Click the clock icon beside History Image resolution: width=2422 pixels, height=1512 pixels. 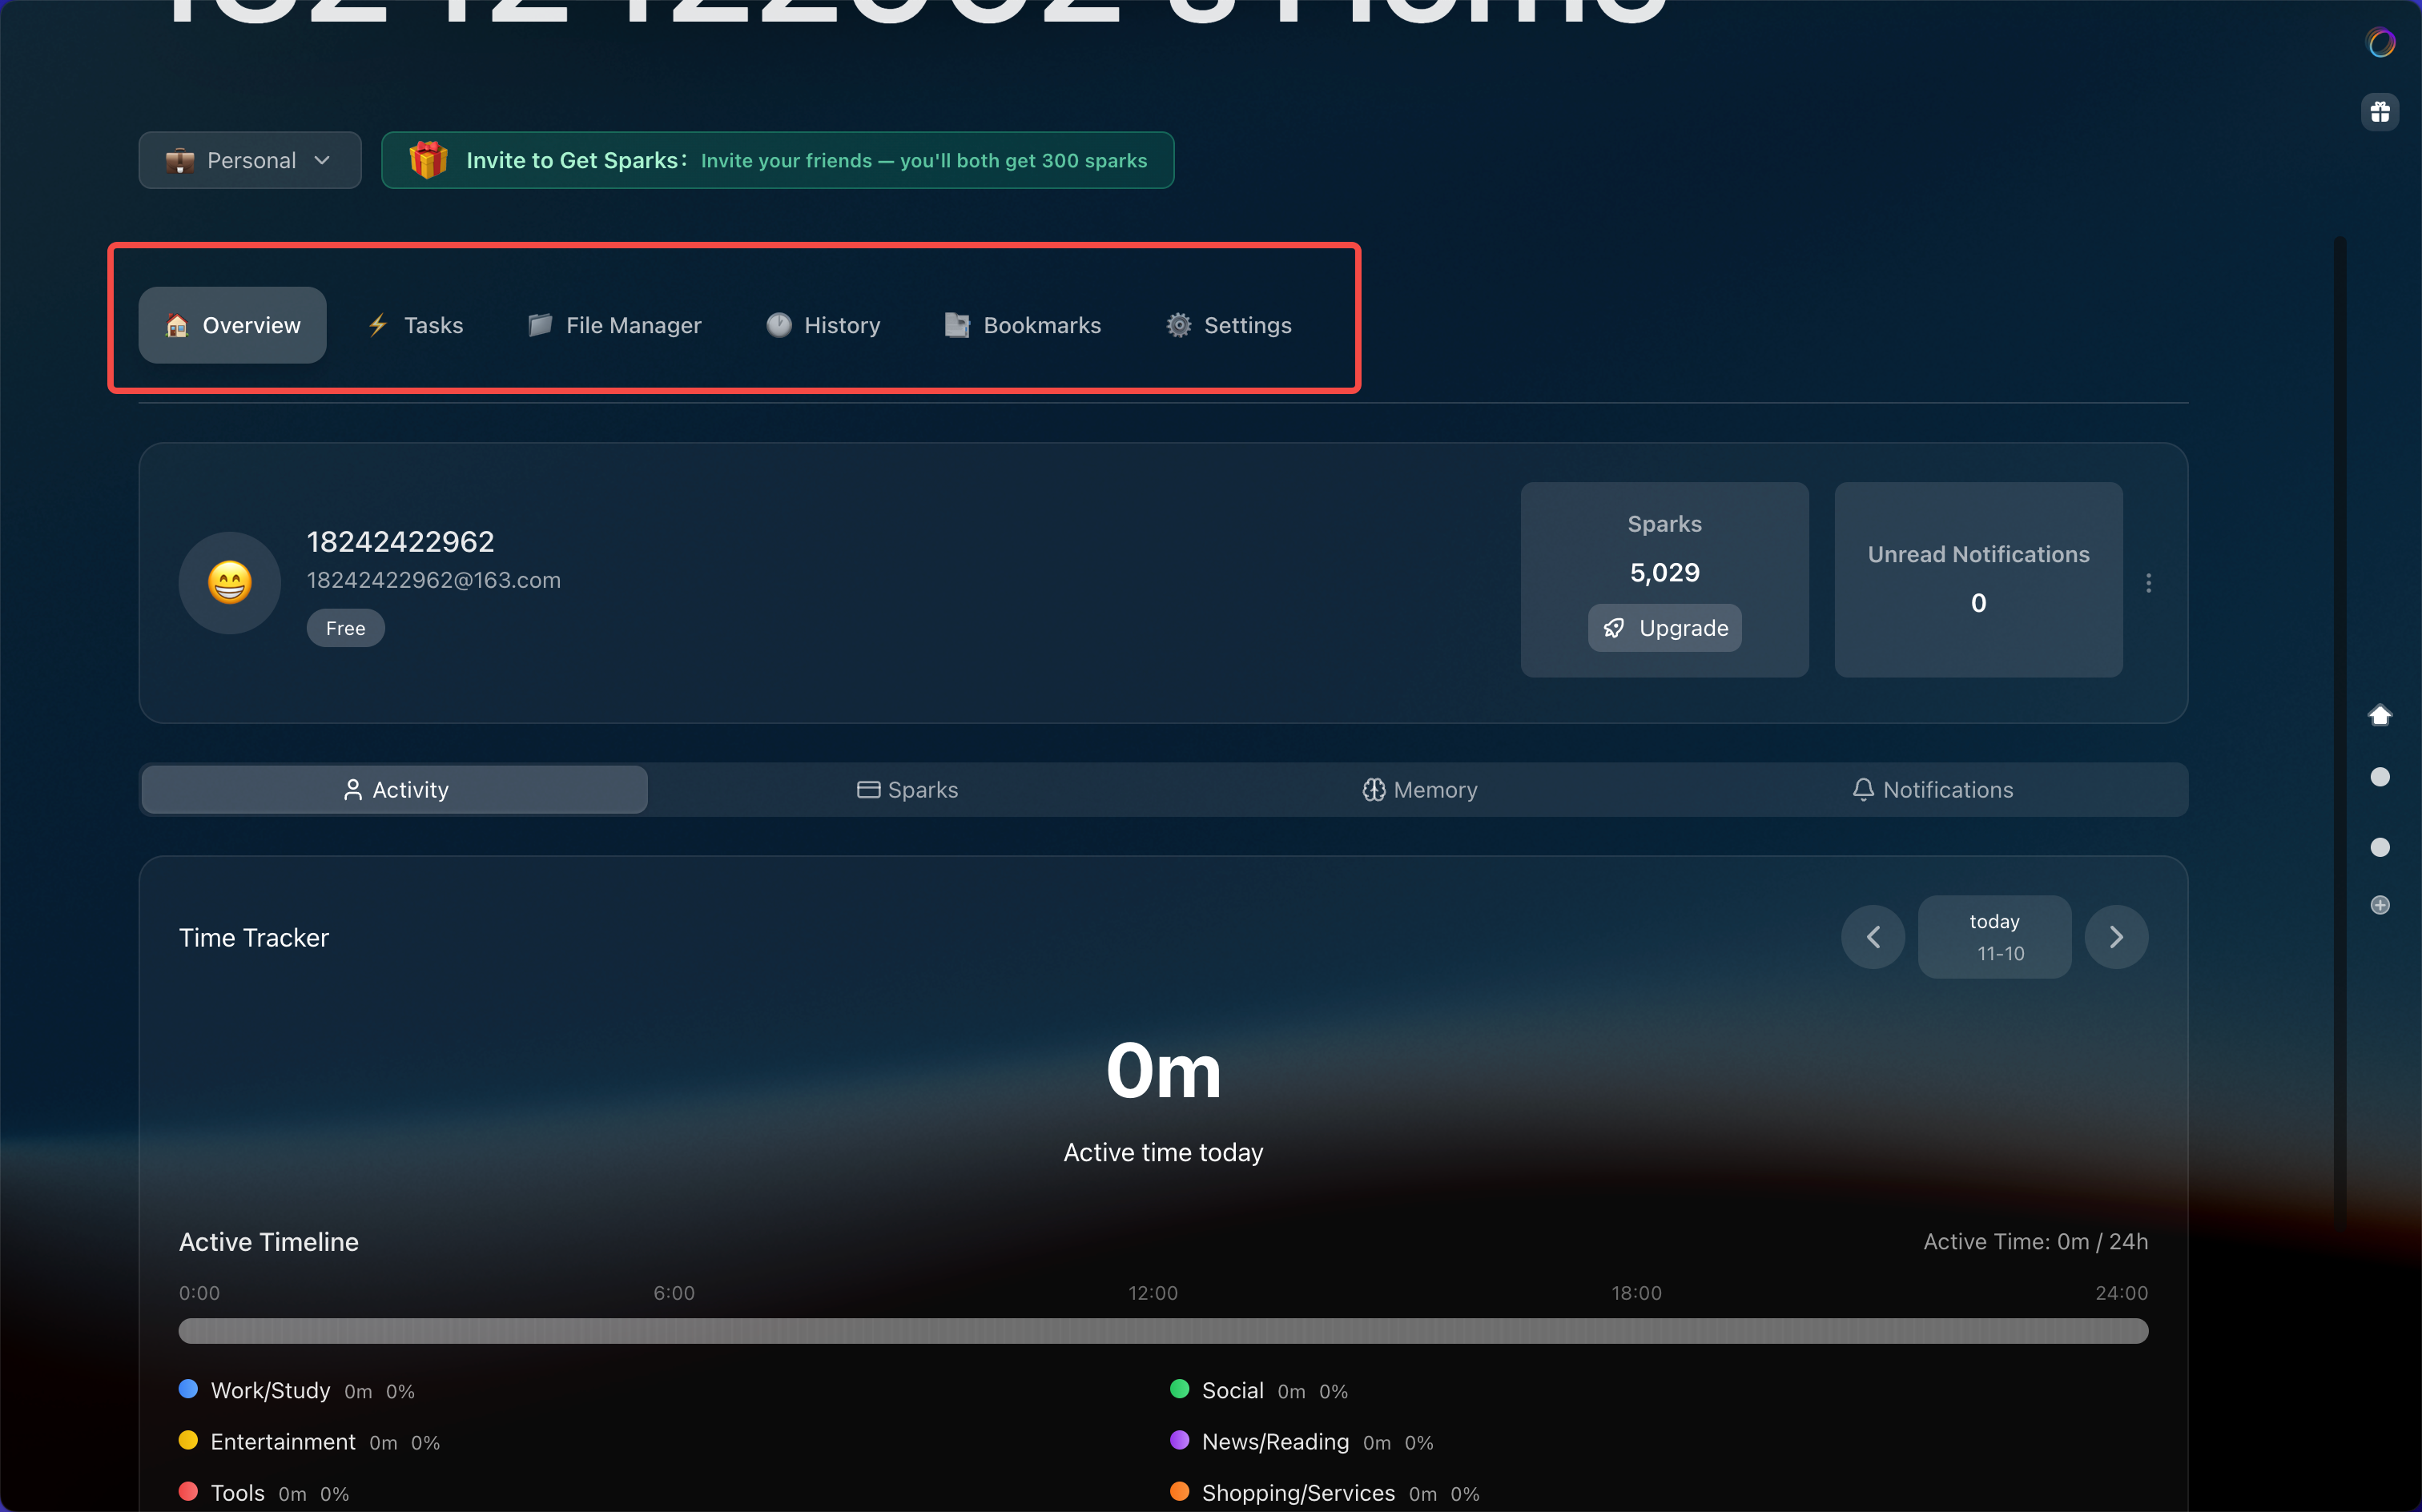pyautogui.click(x=779, y=325)
